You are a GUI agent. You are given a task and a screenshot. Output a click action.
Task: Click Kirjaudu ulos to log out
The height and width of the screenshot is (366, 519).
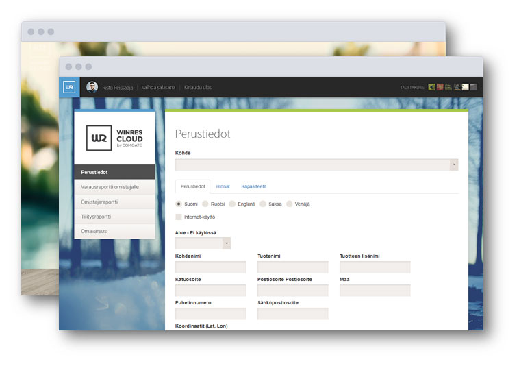pyautogui.click(x=198, y=88)
